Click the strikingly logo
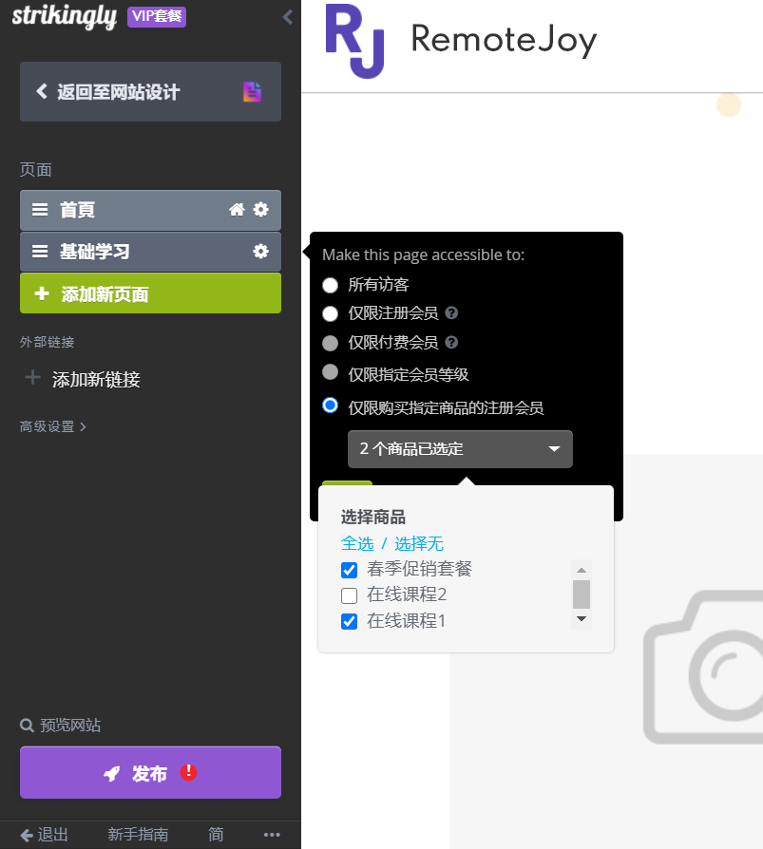 click(x=64, y=16)
